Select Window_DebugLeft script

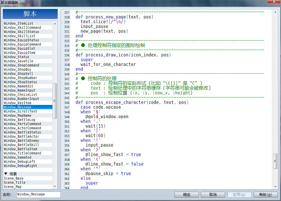click(x=28, y=161)
